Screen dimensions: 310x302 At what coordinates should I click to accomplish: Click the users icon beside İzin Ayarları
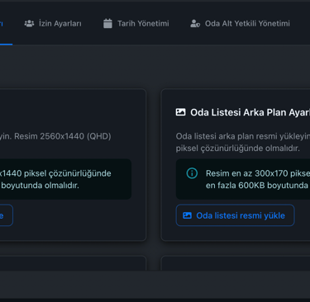tap(29, 24)
